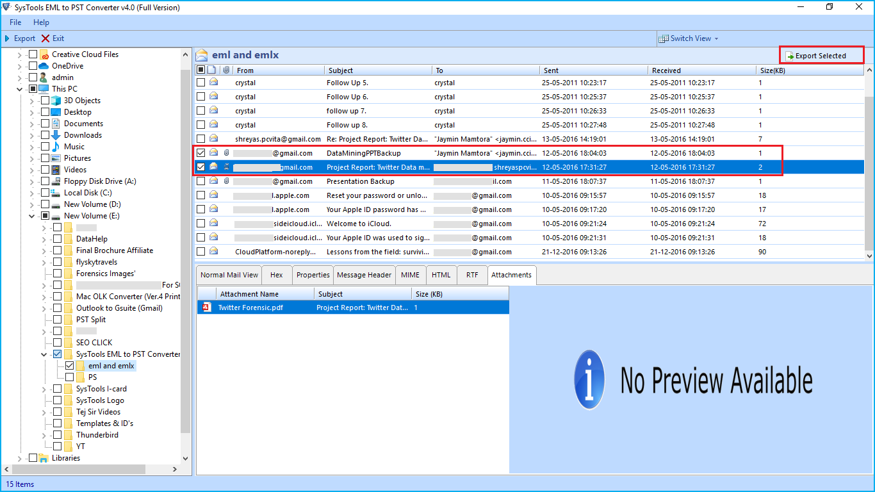Click the Export arrow icon in toolbar
Viewport: 875px width, 492px height.
8,38
